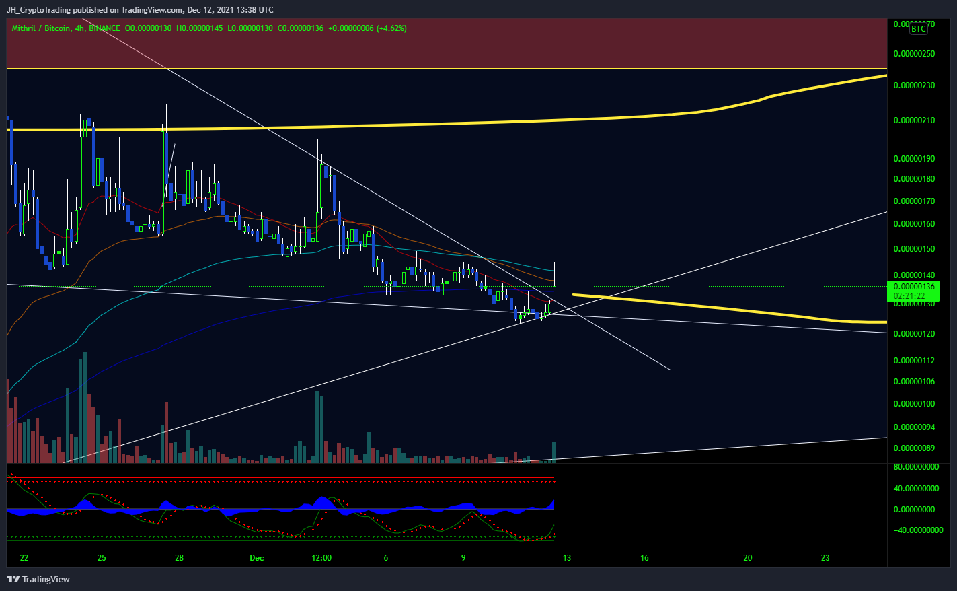Image resolution: width=957 pixels, height=591 pixels.
Task: Click price axis label 0.00000094
Action: (914, 427)
